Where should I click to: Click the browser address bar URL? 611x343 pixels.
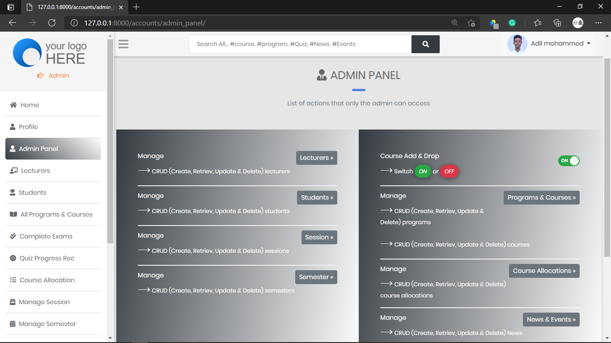pos(144,23)
